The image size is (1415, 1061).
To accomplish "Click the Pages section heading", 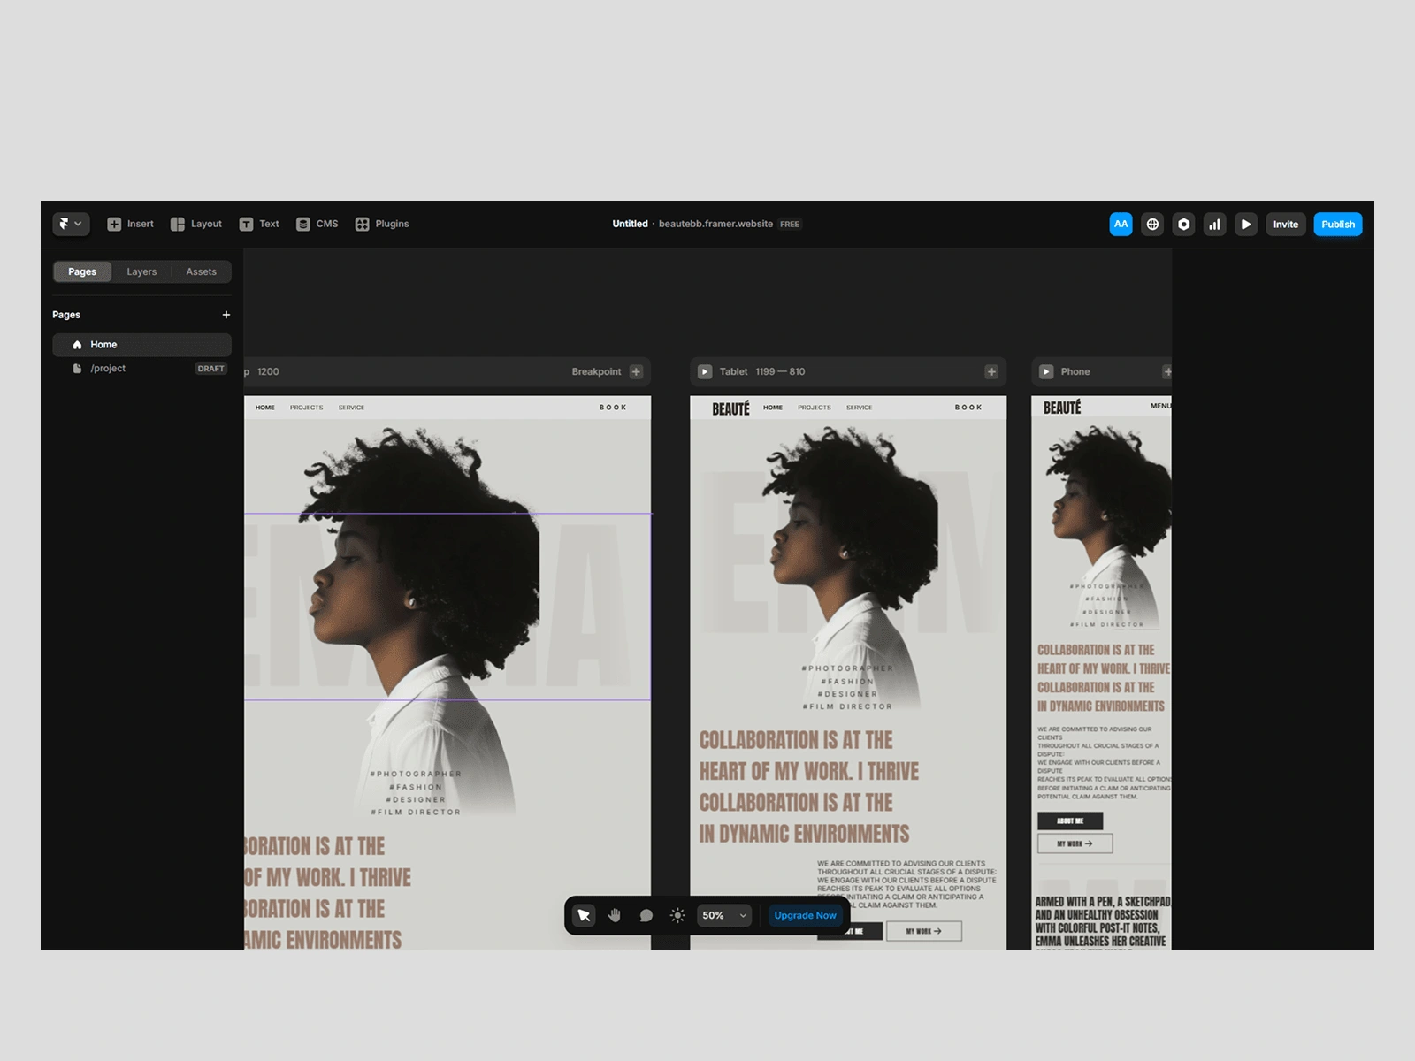I will point(66,315).
